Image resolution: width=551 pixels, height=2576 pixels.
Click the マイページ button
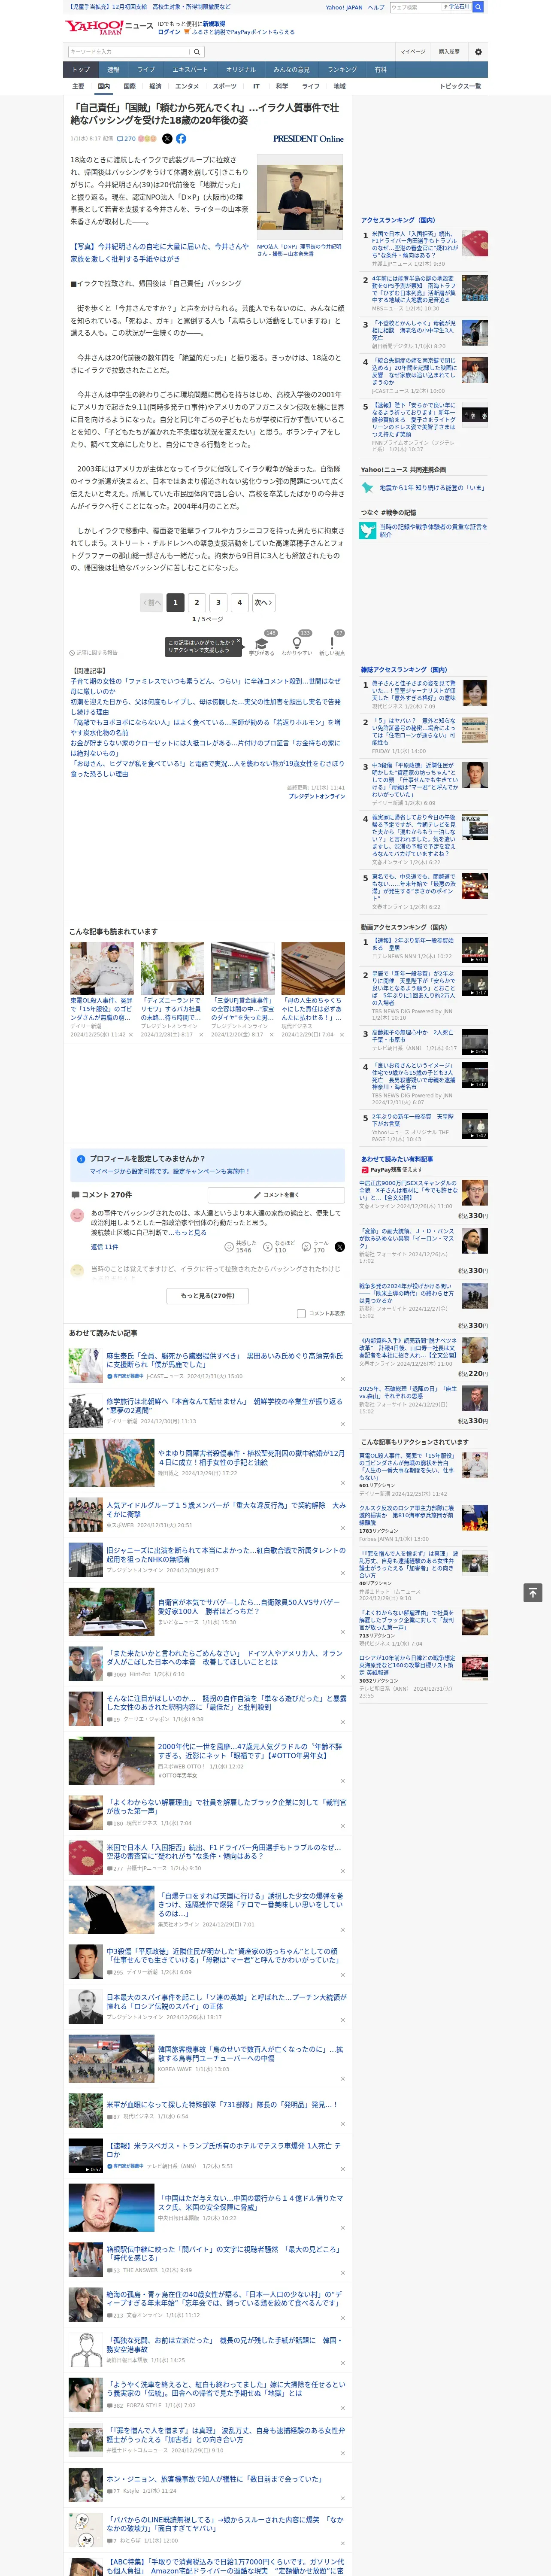412,52
